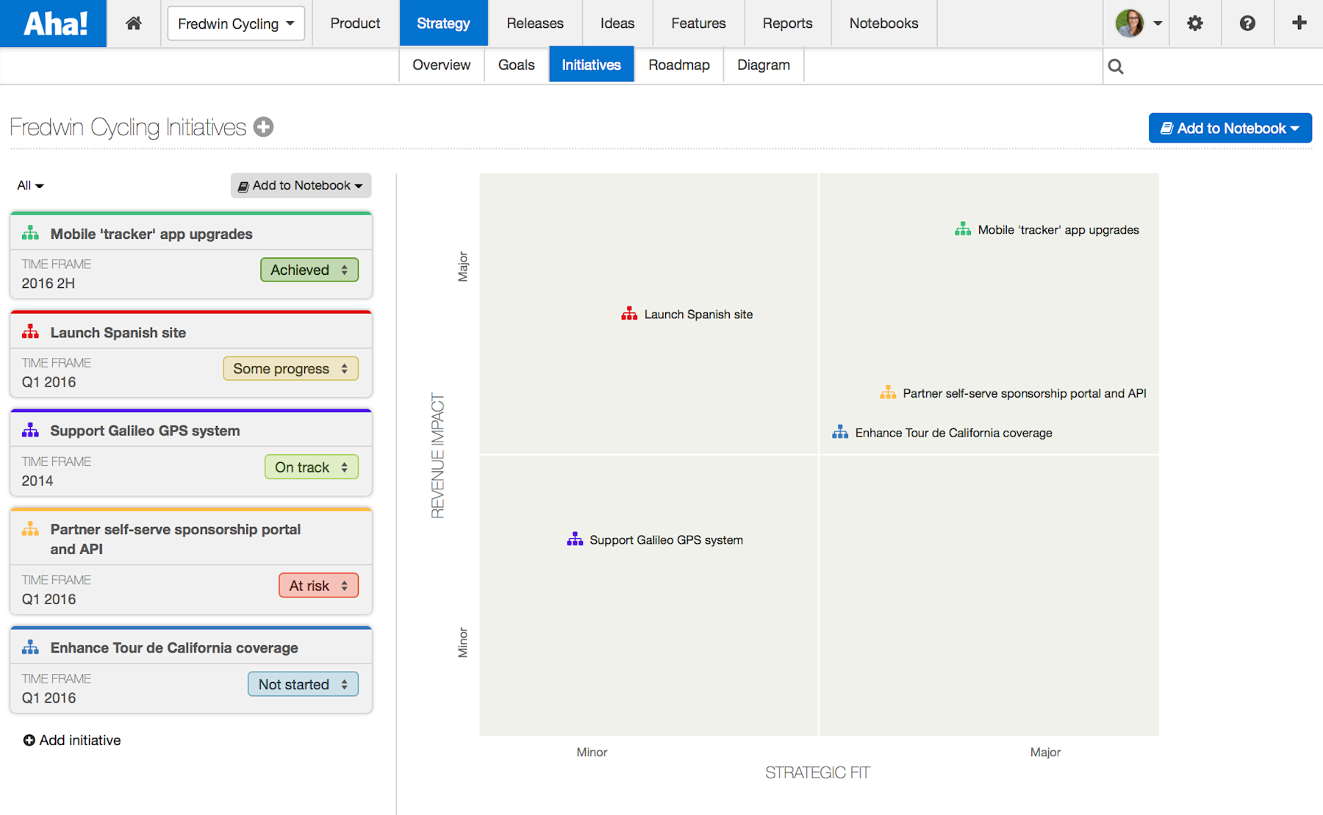Open the Fredwin Cycling product dropdown

coord(235,23)
